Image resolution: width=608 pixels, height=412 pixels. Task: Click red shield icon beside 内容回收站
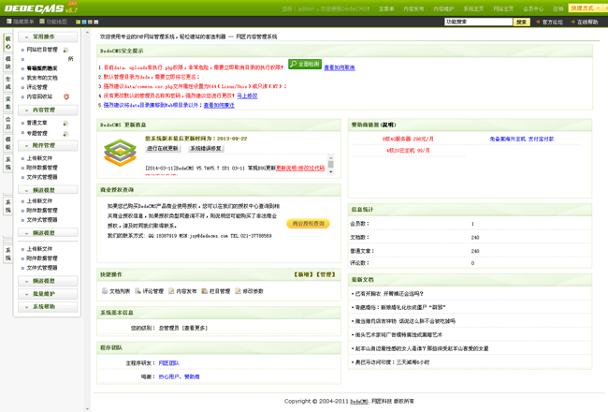(66, 96)
